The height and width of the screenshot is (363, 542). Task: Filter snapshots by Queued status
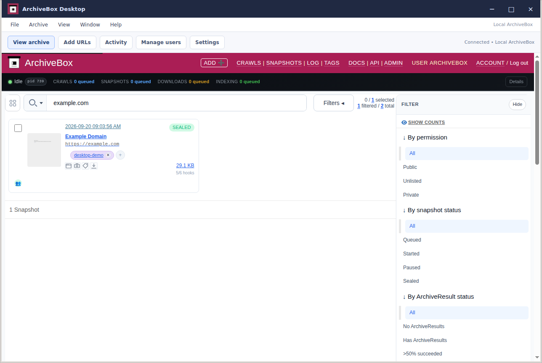[412, 240]
